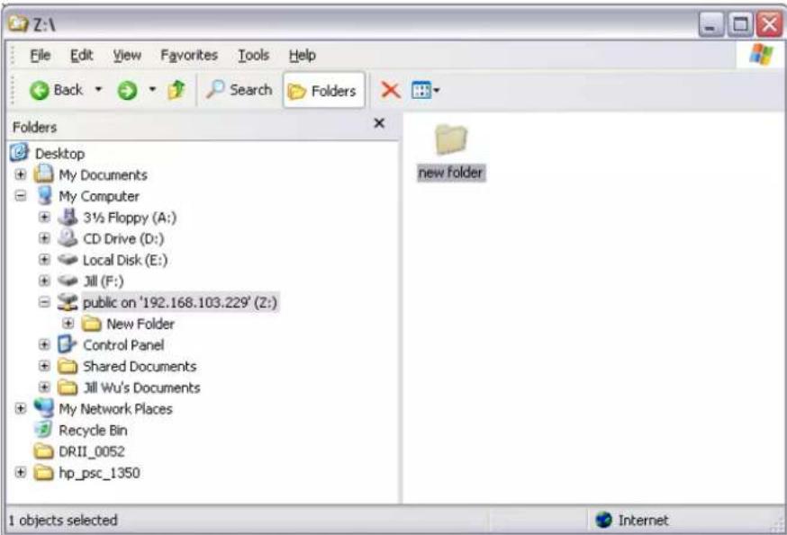Screen dimensions: 787x535
Task: Click the Jill (F:) drive icon
Action: point(68,281)
